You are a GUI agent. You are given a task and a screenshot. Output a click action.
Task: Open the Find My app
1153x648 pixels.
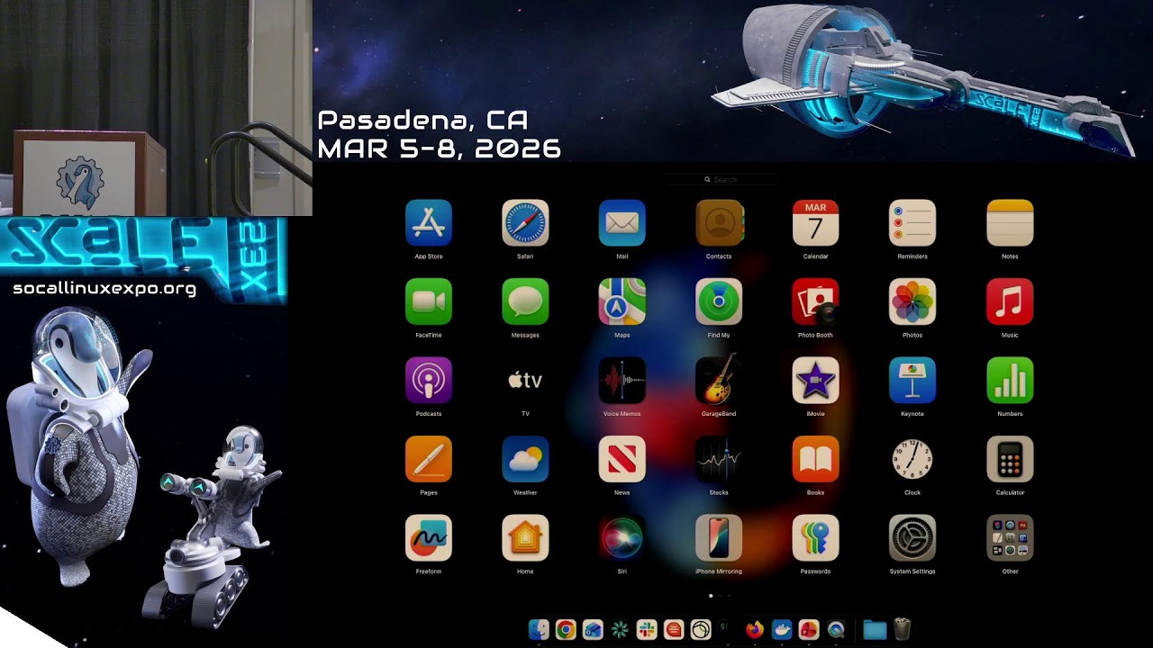(719, 301)
